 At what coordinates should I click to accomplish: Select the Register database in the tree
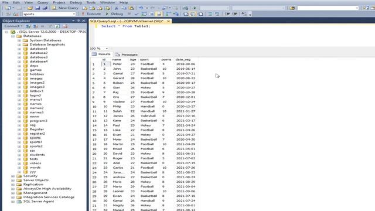36,129
